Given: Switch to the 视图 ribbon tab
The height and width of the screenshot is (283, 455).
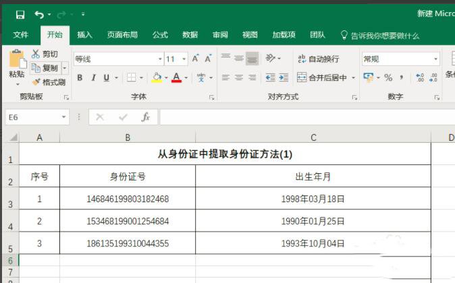Looking at the screenshot, I should [x=250, y=35].
